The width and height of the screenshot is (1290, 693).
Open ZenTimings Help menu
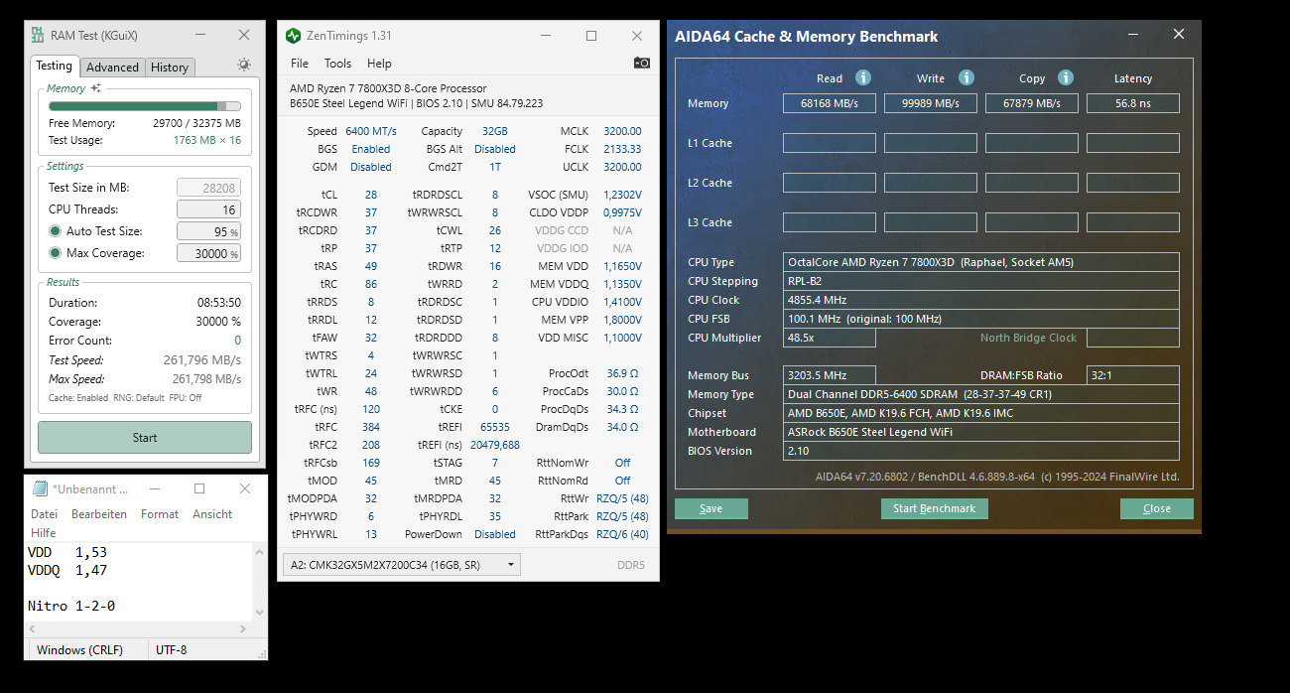point(379,64)
